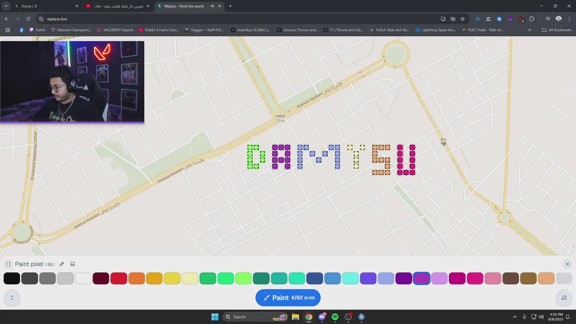Open the Windows Start menu
Viewport: 576px width, 324px height.
(x=215, y=317)
